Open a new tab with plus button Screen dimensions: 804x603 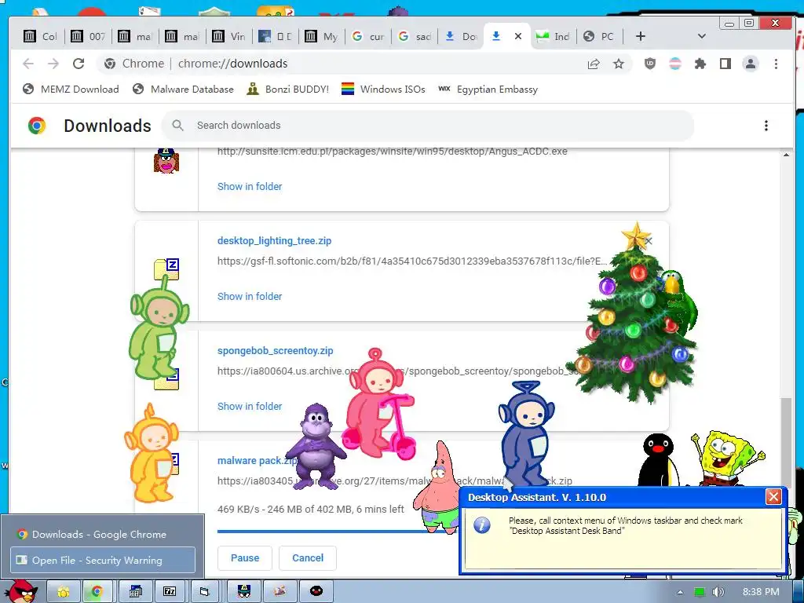pos(641,36)
